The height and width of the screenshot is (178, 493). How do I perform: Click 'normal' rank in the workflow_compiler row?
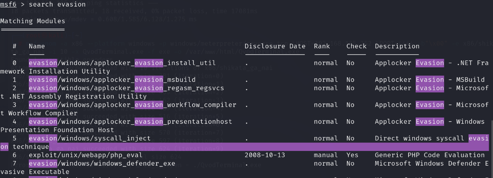pos(326,105)
